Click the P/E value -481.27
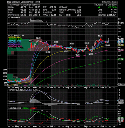 pos(52,7)
